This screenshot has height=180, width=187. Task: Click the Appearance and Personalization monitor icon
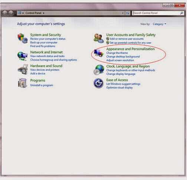click(x=99, y=53)
